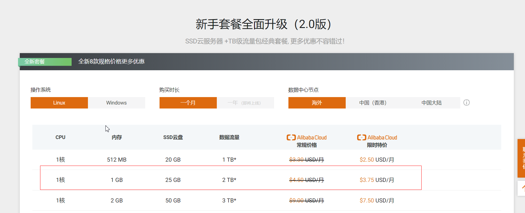The width and height of the screenshot is (525, 213).
Task: Click the 2 GB memory cell
Action: coord(117,200)
